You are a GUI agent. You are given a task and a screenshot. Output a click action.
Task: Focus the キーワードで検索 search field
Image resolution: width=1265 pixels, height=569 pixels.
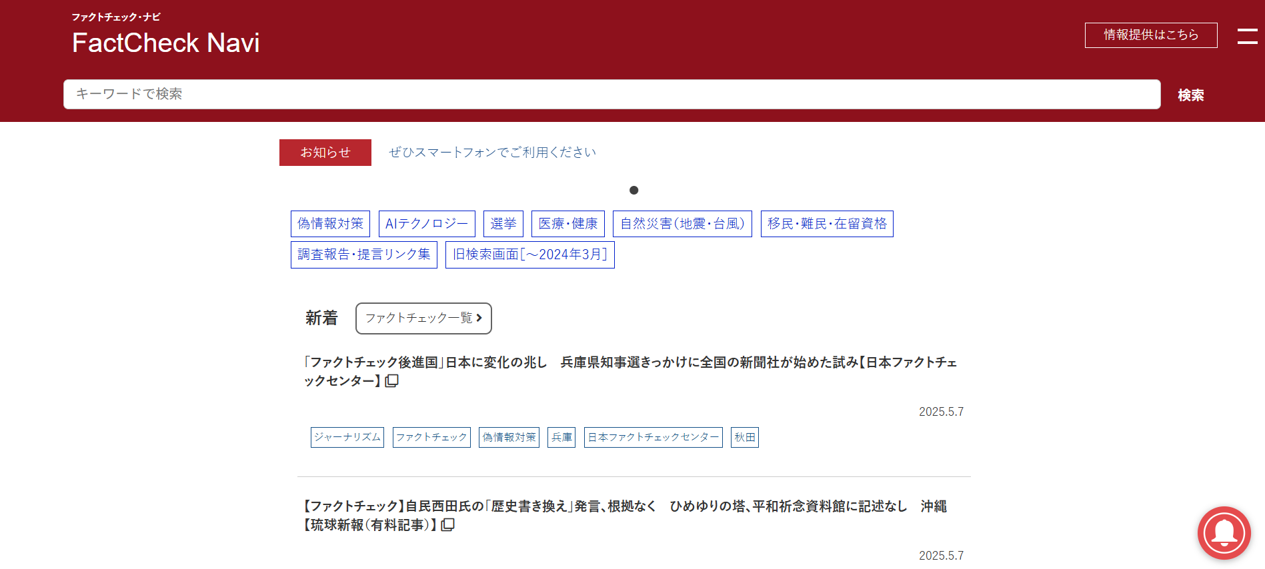[612, 94]
